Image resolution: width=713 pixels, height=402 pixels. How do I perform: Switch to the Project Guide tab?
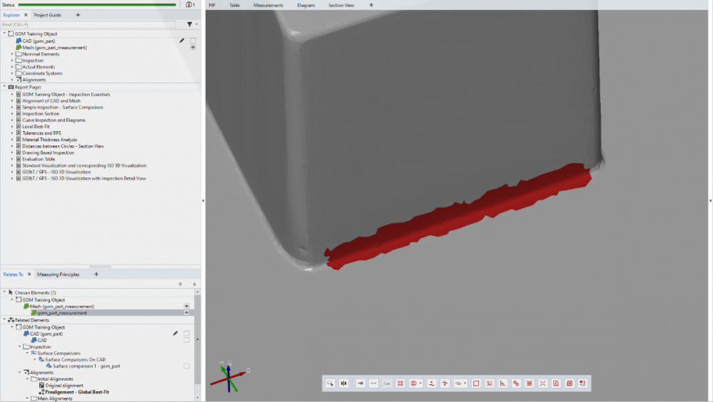coord(47,14)
